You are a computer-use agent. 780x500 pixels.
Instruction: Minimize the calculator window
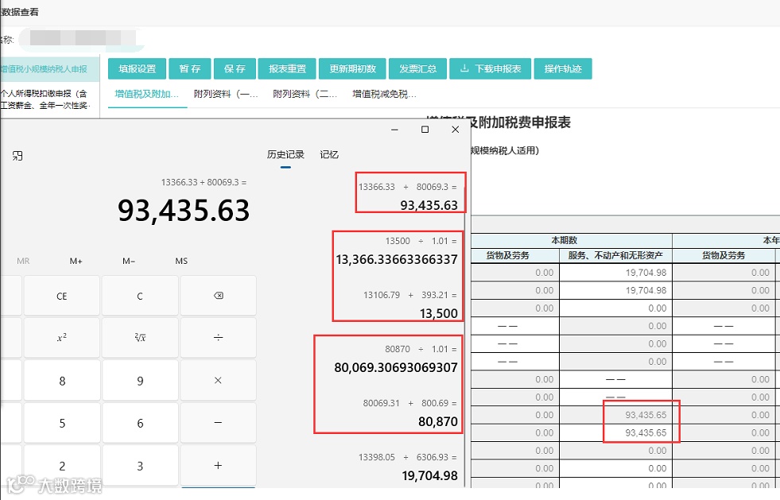pyautogui.click(x=394, y=130)
